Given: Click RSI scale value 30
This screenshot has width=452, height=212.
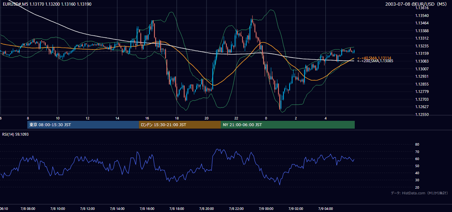Looking at the screenshot, I should point(417,180).
